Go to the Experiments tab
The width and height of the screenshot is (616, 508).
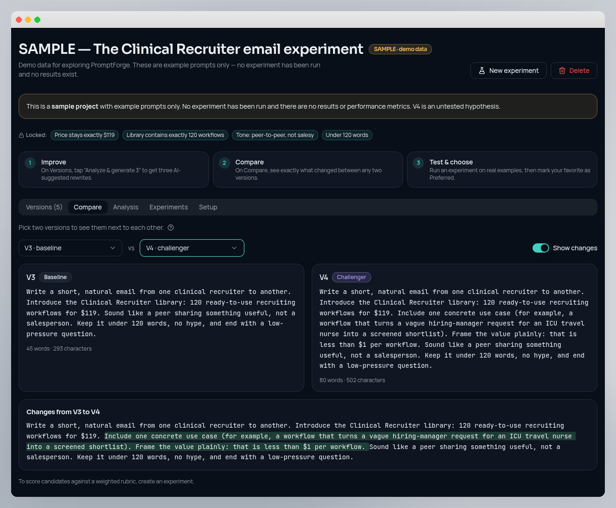[169, 207]
